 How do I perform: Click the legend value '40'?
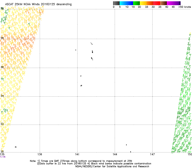167,7
